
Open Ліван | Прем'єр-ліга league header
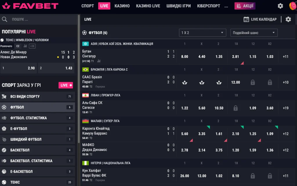pyautogui.click(x=105, y=95)
